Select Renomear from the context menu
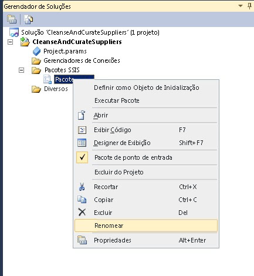The width and height of the screenshot is (254, 276). 146,225
